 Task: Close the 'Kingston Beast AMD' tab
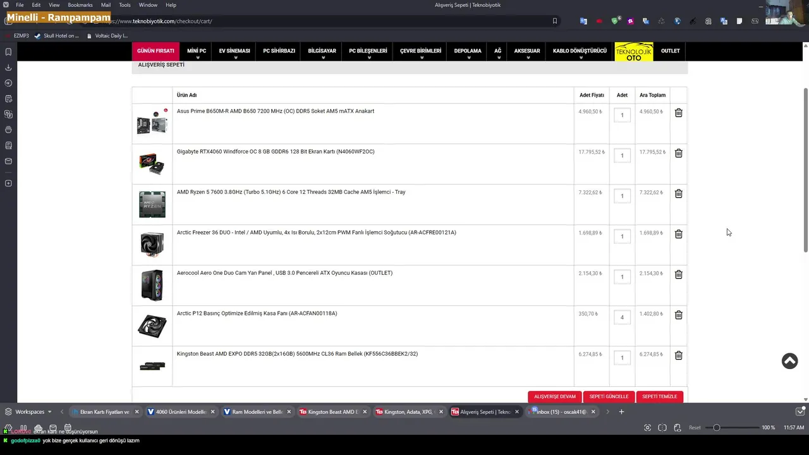365,411
